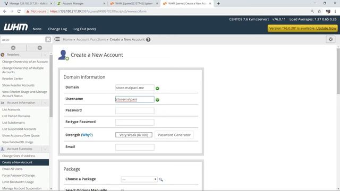Collapse all sidebar sections button
The image size is (340, 191).
[x=40, y=48]
